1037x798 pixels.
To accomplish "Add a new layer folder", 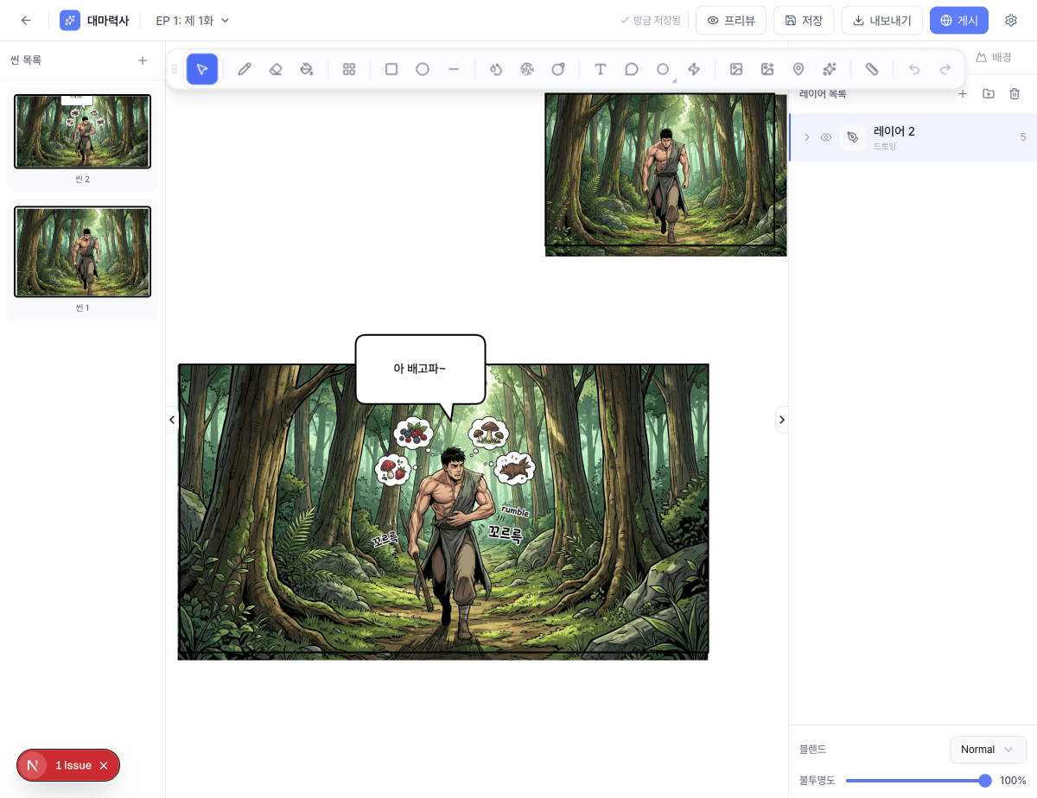I will click(x=989, y=93).
